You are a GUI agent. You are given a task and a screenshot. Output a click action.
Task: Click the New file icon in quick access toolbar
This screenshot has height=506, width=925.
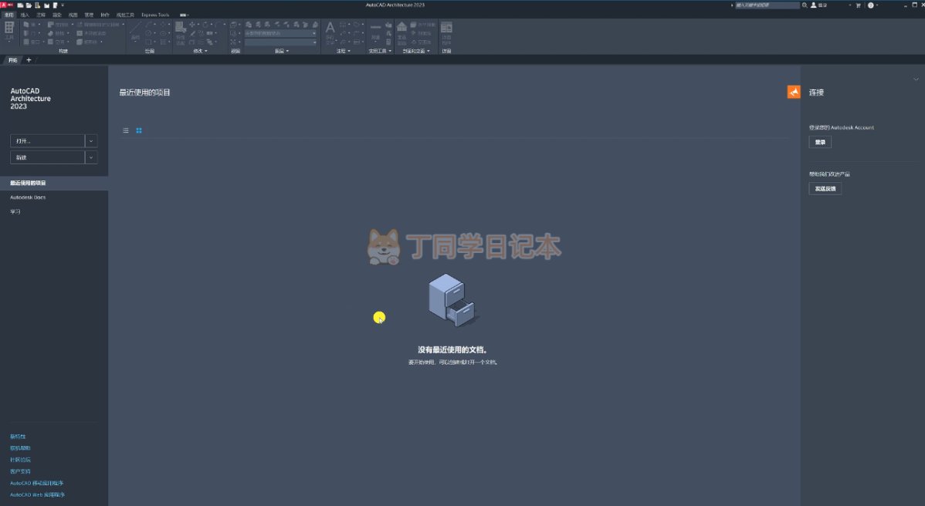point(21,5)
